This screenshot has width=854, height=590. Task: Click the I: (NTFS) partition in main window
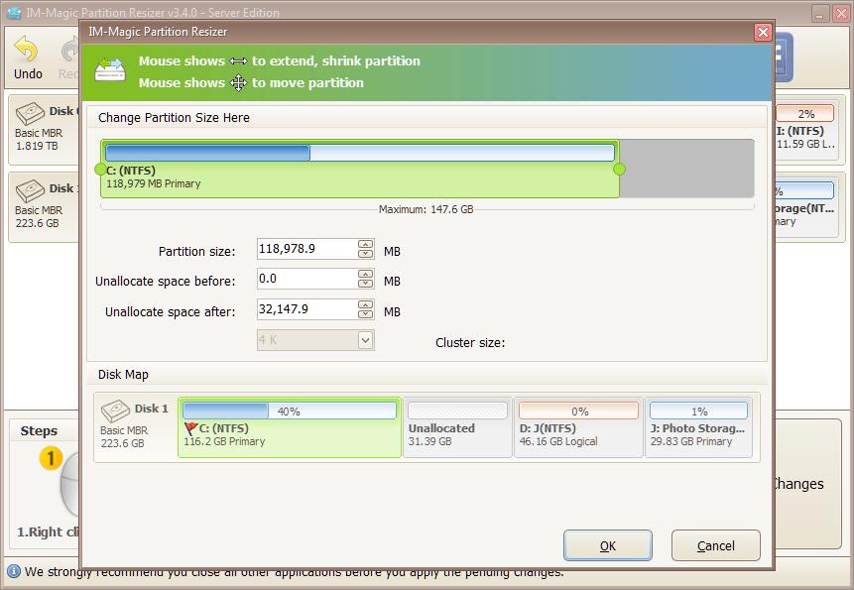click(806, 129)
